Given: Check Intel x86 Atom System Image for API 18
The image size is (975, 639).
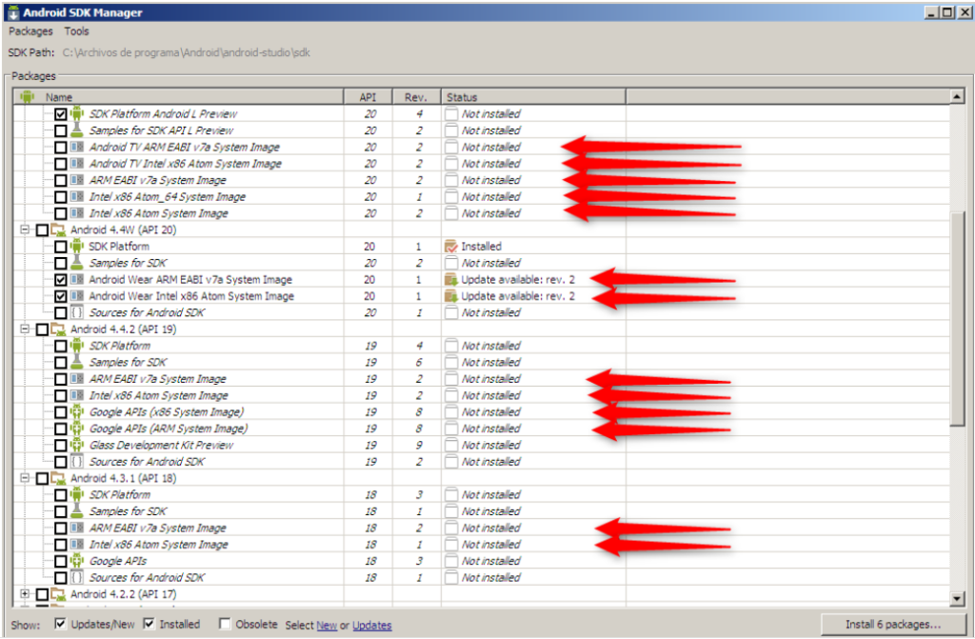Looking at the screenshot, I should click(60, 545).
